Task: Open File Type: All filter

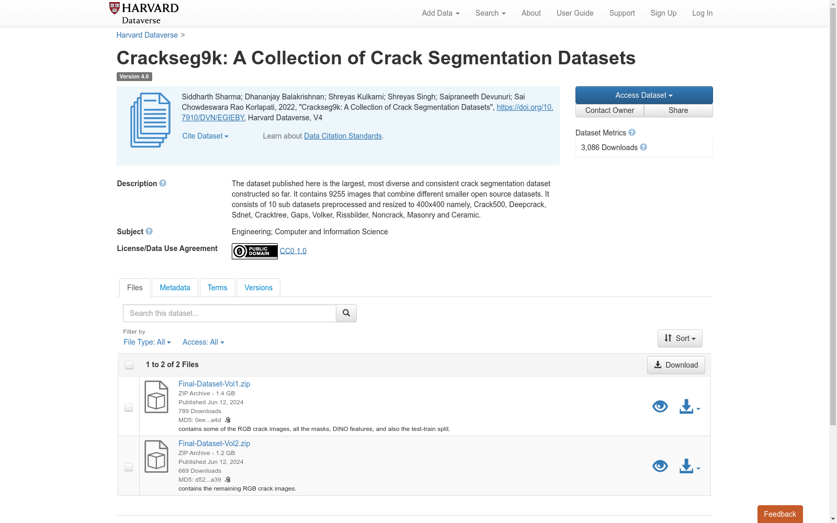Action: tap(147, 342)
